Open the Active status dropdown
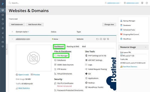Image resolution: width=150 pixels, height=92 pixels. click(56, 39)
